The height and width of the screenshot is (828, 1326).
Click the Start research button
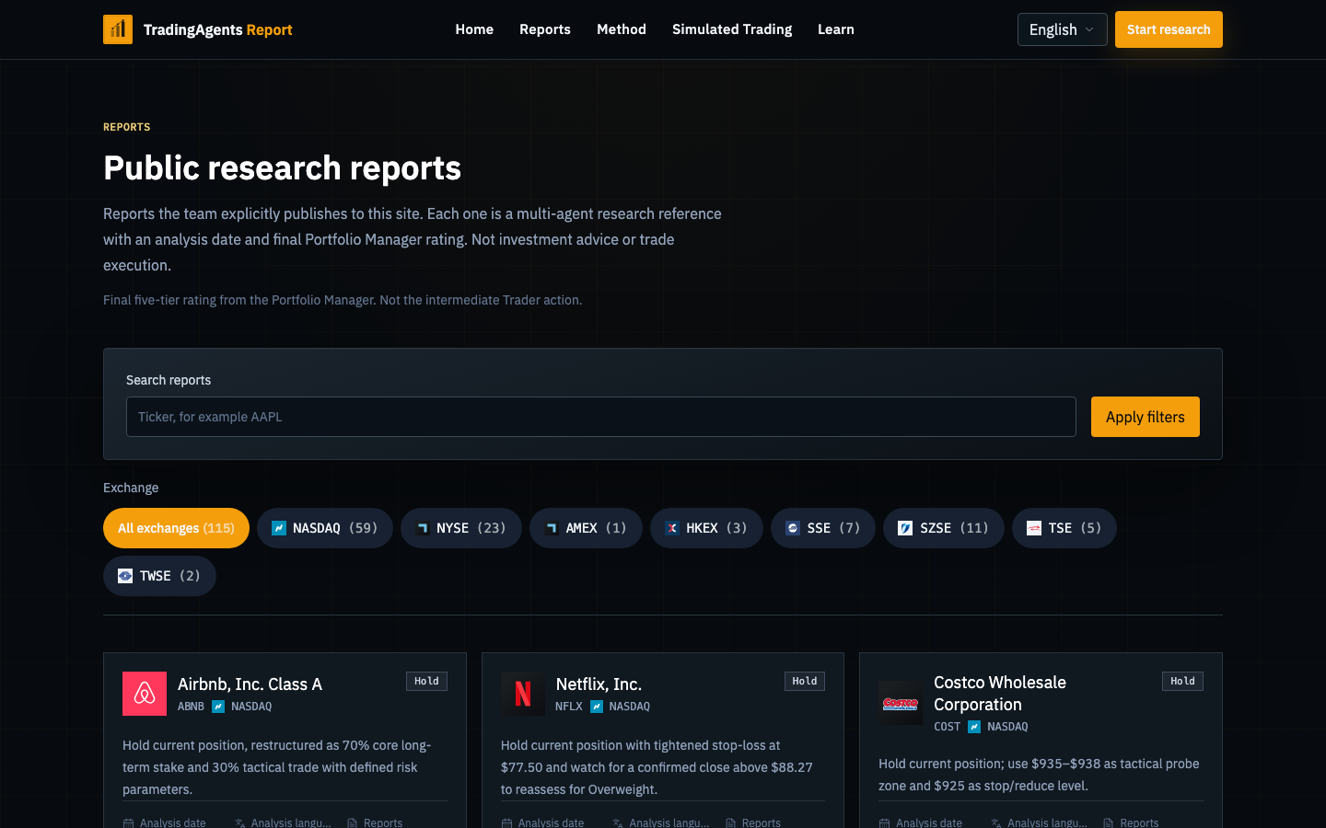tap(1169, 29)
